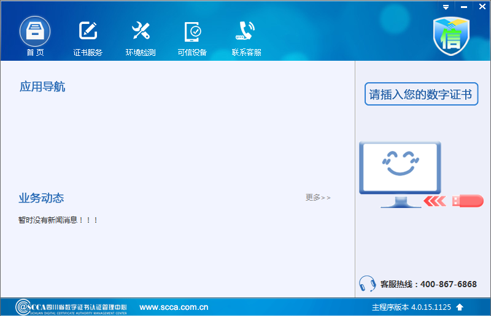This screenshot has width=491, height=316.
Task: Click the 业务动态 section heading
Action: tap(41, 198)
